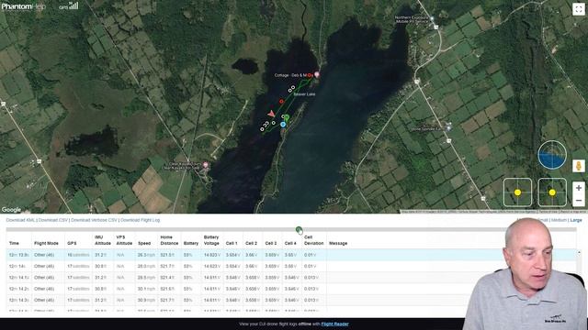The image size is (588, 330).
Task: Click the Cell 3 column header
Action: point(271,243)
